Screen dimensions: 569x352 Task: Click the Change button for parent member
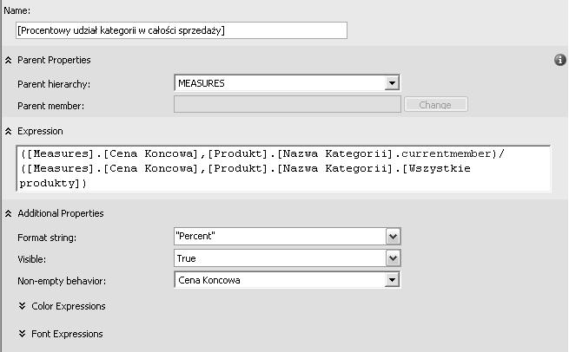click(x=436, y=105)
